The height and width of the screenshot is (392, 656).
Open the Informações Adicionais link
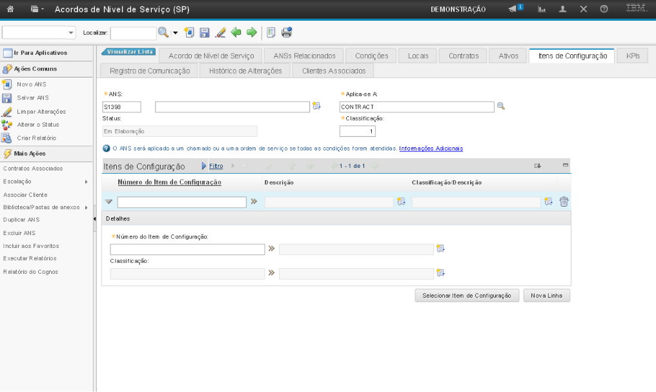(x=431, y=149)
